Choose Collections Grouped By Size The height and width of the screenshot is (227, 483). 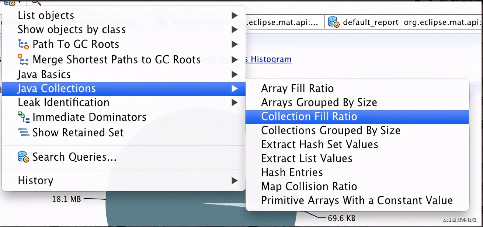(x=330, y=130)
